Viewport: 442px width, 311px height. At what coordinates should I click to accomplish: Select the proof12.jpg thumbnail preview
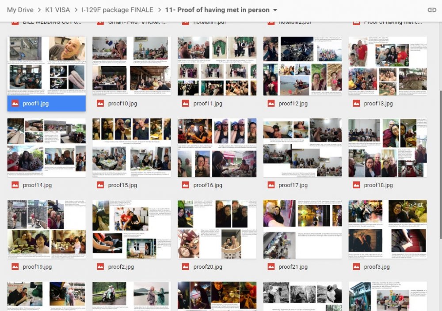coord(302,66)
